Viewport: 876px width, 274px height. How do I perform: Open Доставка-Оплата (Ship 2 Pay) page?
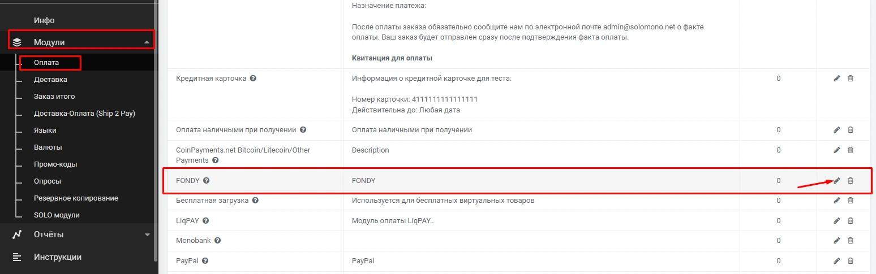[x=84, y=114]
